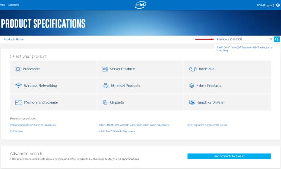Image resolution: width=281 pixels, height=169 pixels.
Task: Open Intel NUC Mini PC 8th Generation link
Action: pyautogui.click(x=134, y=125)
